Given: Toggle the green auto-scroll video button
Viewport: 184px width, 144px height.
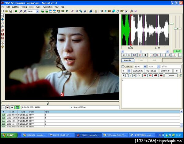Looking at the screenshot, I should coord(17,107).
